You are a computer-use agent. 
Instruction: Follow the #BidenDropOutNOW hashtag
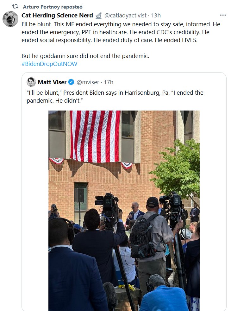(49, 64)
